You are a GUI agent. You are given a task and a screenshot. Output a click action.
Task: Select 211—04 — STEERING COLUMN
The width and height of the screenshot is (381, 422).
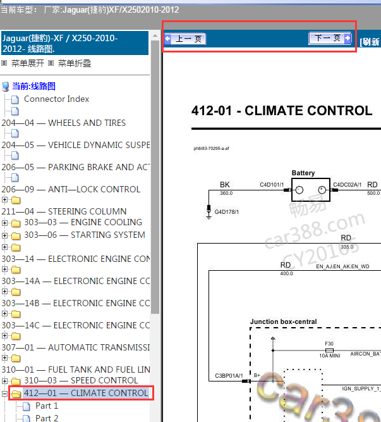(x=64, y=211)
